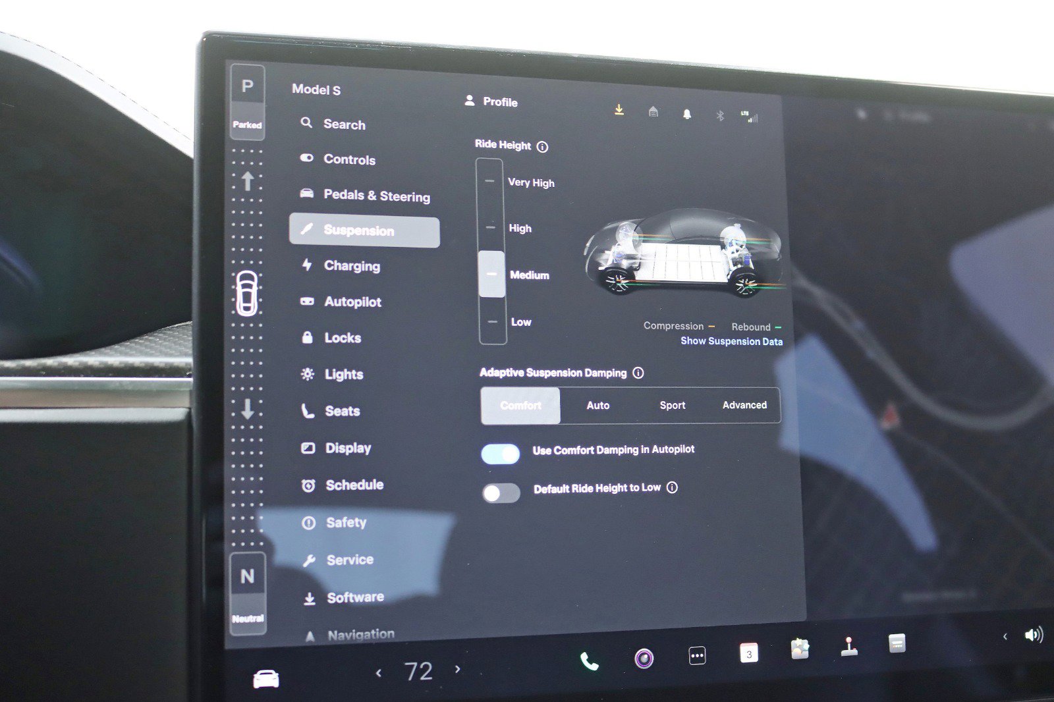Select the Advanced damping tab

point(744,405)
